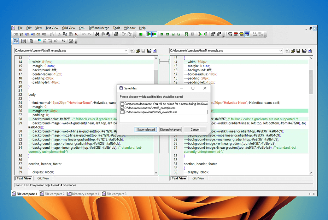The height and width of the screenshot is (220, 328).
Task: Click the Copy from Right to Left icon
Action: point(206,34)
